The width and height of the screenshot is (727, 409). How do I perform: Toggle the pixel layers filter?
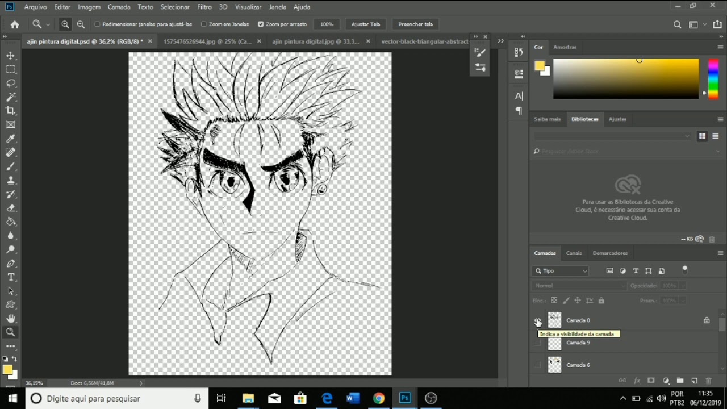point(609,271)
